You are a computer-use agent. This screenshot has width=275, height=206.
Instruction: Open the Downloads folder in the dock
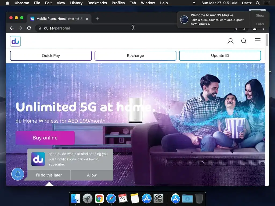click(x=187, y=198)
